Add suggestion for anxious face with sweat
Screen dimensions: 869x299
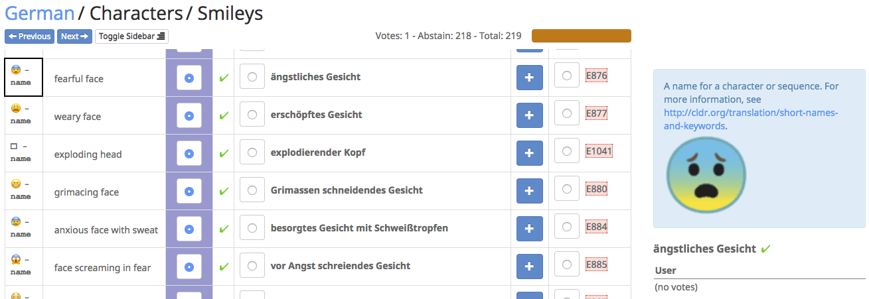click(529, 229)
